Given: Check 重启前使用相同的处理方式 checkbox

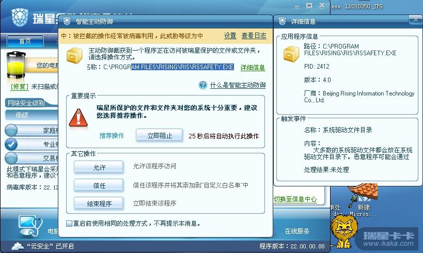Looking at the screenshot, I should pyautogui.click(x=69, y=224).
